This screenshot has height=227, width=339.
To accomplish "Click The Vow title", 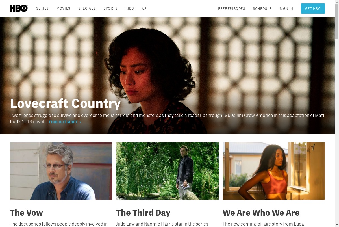I will (26, 213).
